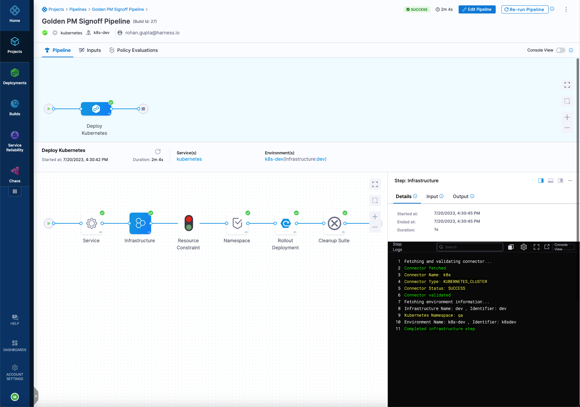This screenshot has width=580, height=407.
Task: Open the module grid selector in sidebar
Action: tap(15, 191)
